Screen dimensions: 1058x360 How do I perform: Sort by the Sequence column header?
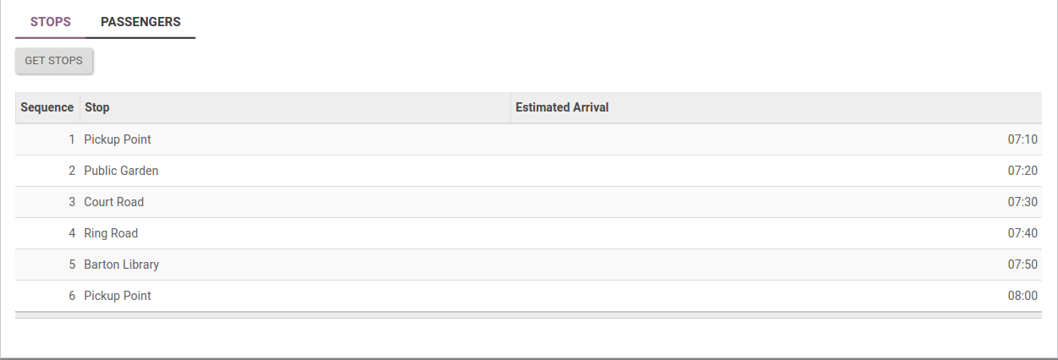click(47, 107)
